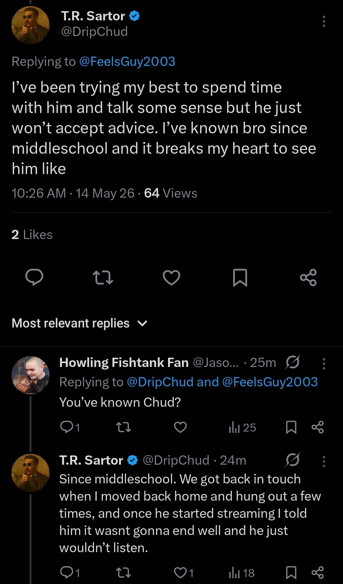Open the @FeelsGuy2003 mention under Replying to
This screenshot has height=584, width=343.
coord(127,61)
